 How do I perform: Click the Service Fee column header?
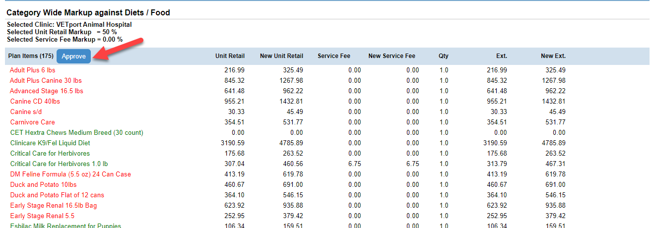pos(334,56)
